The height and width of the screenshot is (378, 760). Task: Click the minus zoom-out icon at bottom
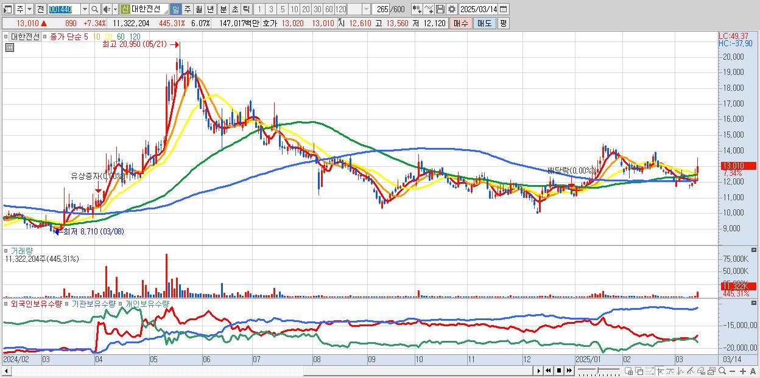[x=732, y=371]
